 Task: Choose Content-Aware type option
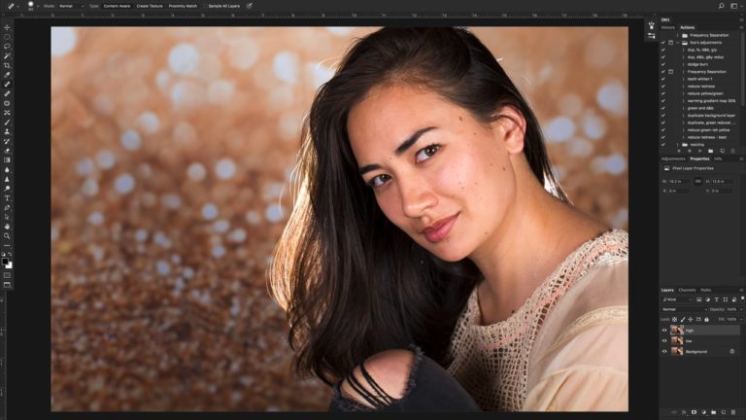[117, 6]
